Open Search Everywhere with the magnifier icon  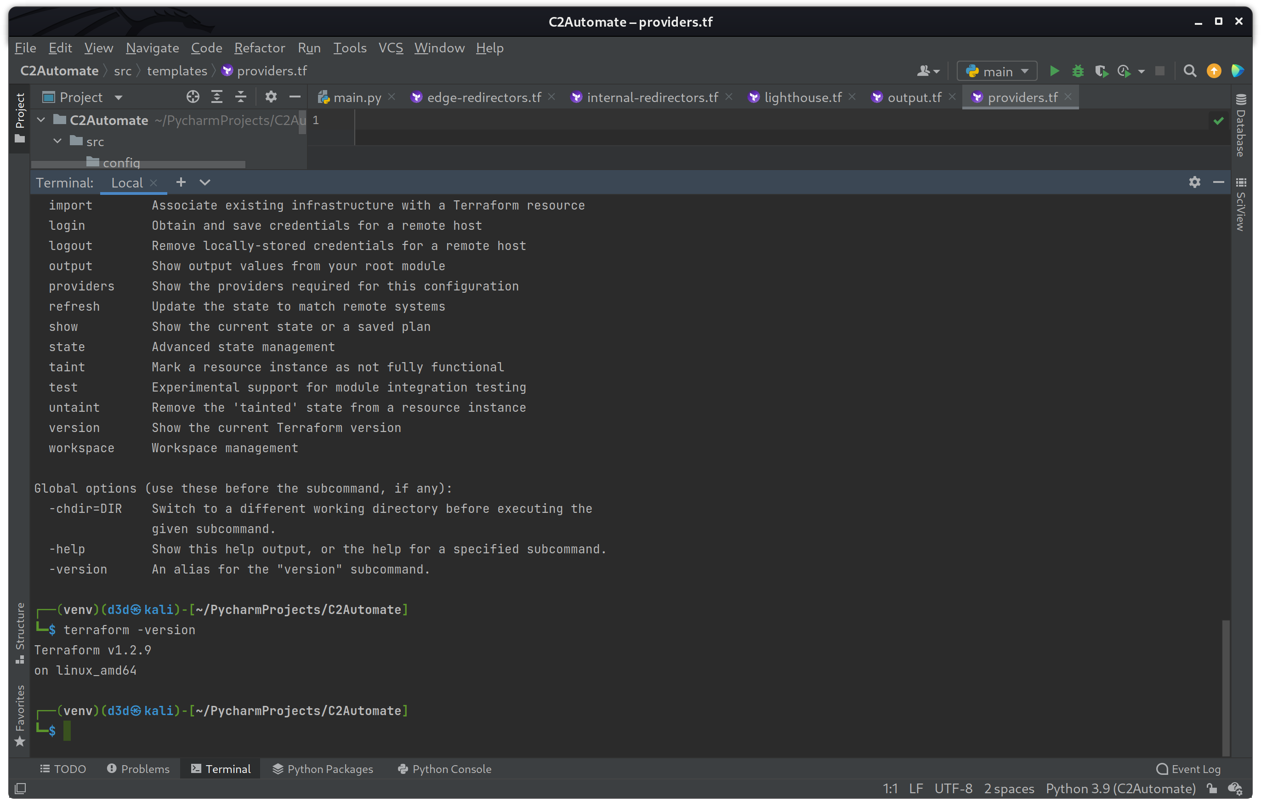coord(1190,71)
